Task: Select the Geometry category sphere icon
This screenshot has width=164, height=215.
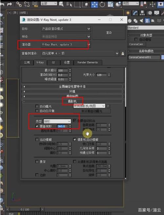Action: point(130,21)
